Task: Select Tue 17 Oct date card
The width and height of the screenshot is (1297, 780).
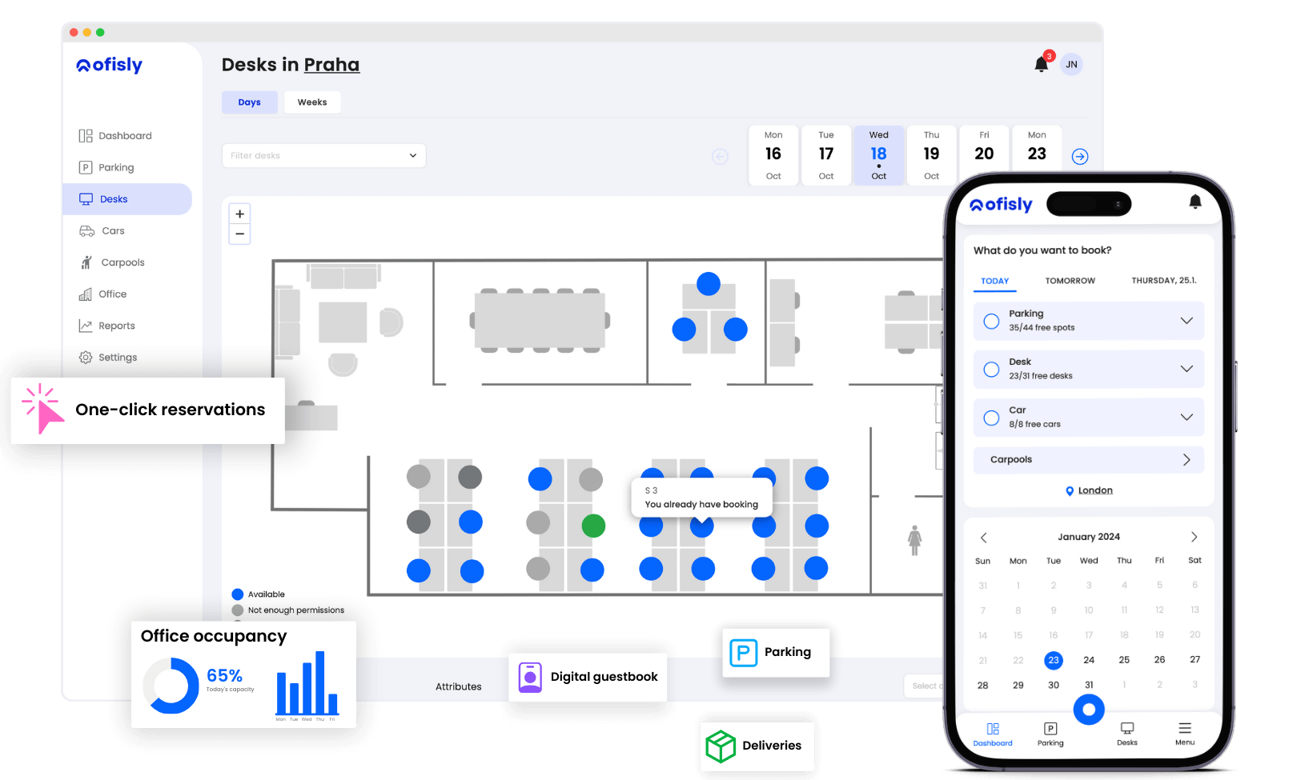Action: pos(826,155)
